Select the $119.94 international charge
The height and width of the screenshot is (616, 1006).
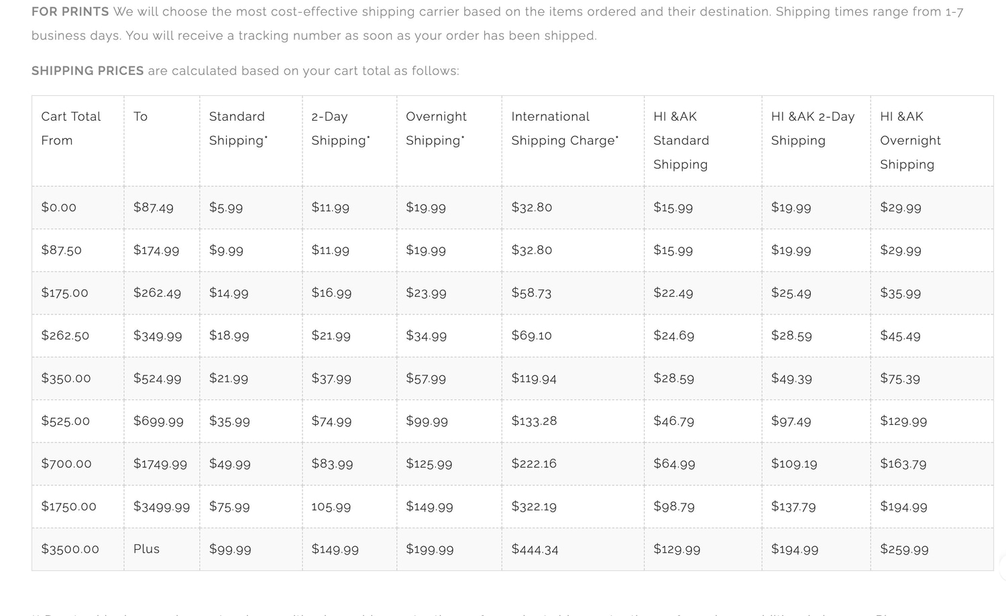534,379
